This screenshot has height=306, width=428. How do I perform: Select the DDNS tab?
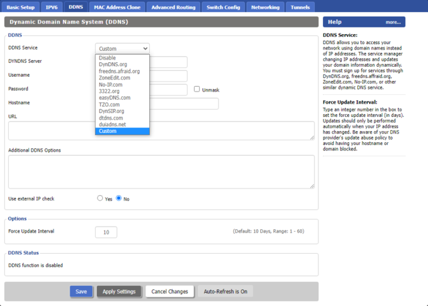[x=76, y=7]
